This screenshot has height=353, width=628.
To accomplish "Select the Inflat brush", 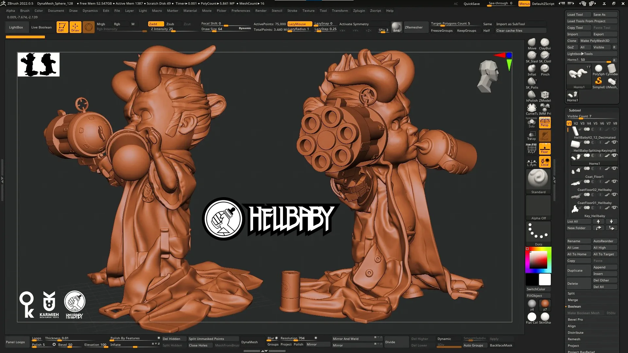I will 531,69.
